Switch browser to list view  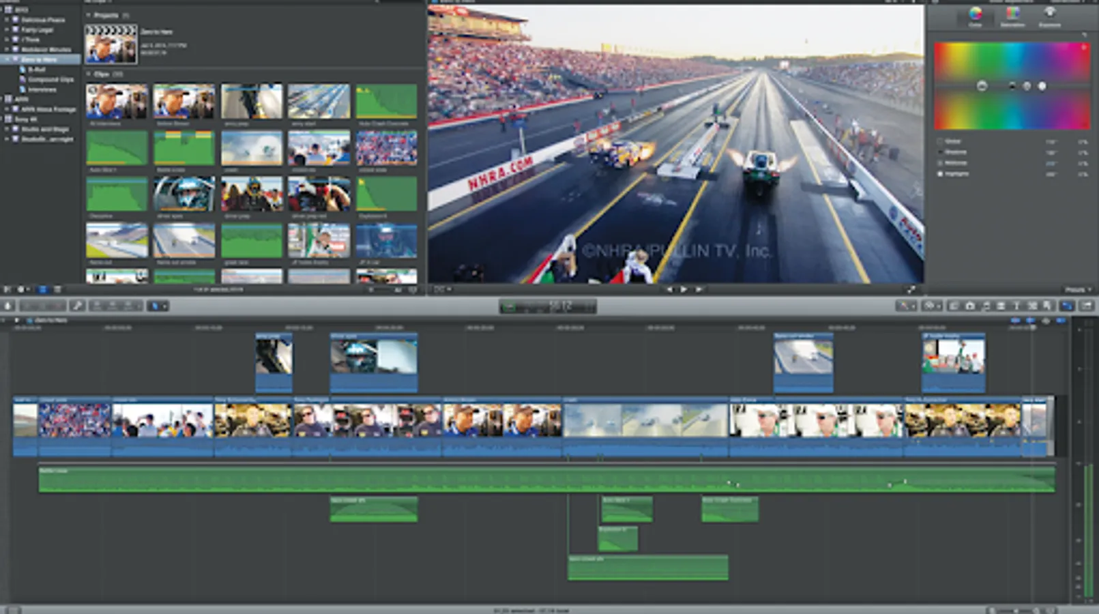click(x=57, y=290)
